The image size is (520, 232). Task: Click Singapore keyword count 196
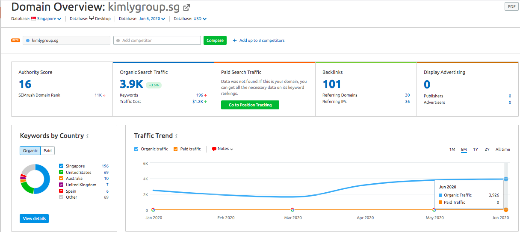tap(105, 166)
